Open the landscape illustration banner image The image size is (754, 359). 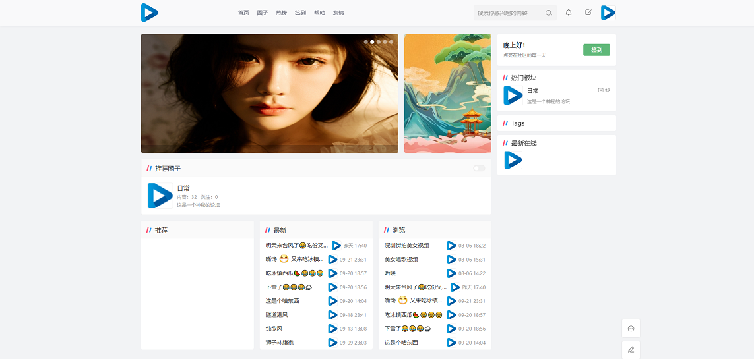coord(447,93)
